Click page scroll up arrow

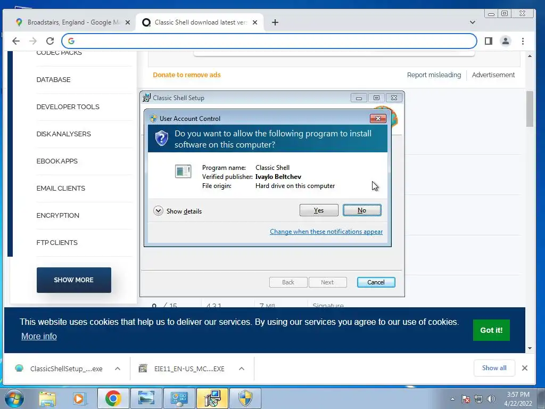[530, 55]
